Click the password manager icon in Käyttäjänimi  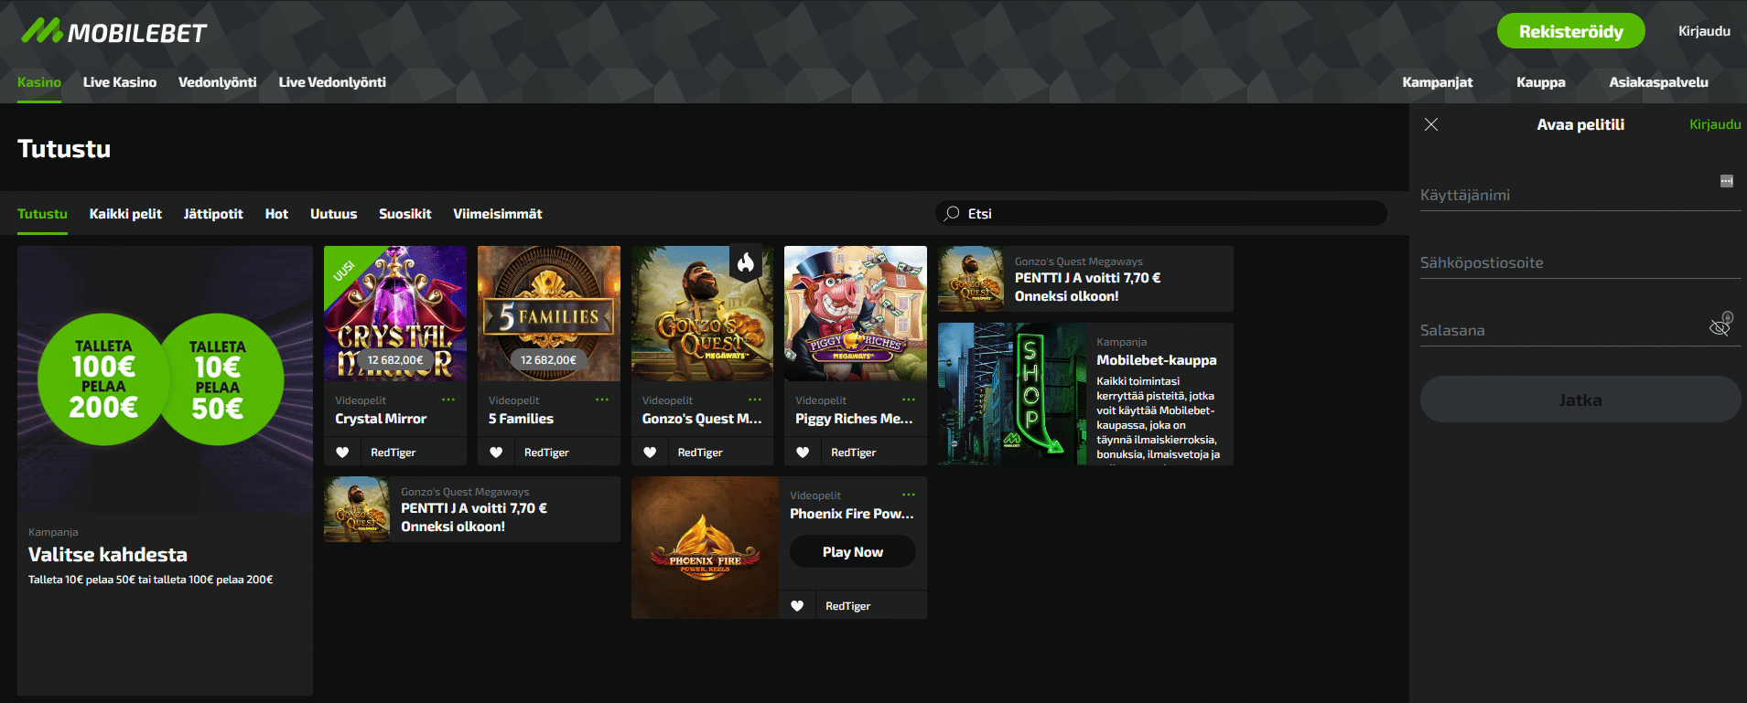point(1726,181)
